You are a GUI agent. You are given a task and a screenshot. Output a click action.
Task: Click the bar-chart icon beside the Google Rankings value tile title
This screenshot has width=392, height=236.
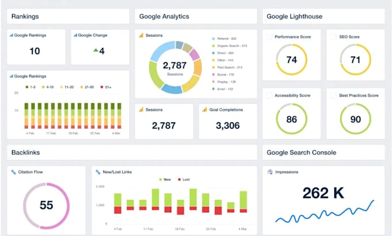tap(12, 35)
